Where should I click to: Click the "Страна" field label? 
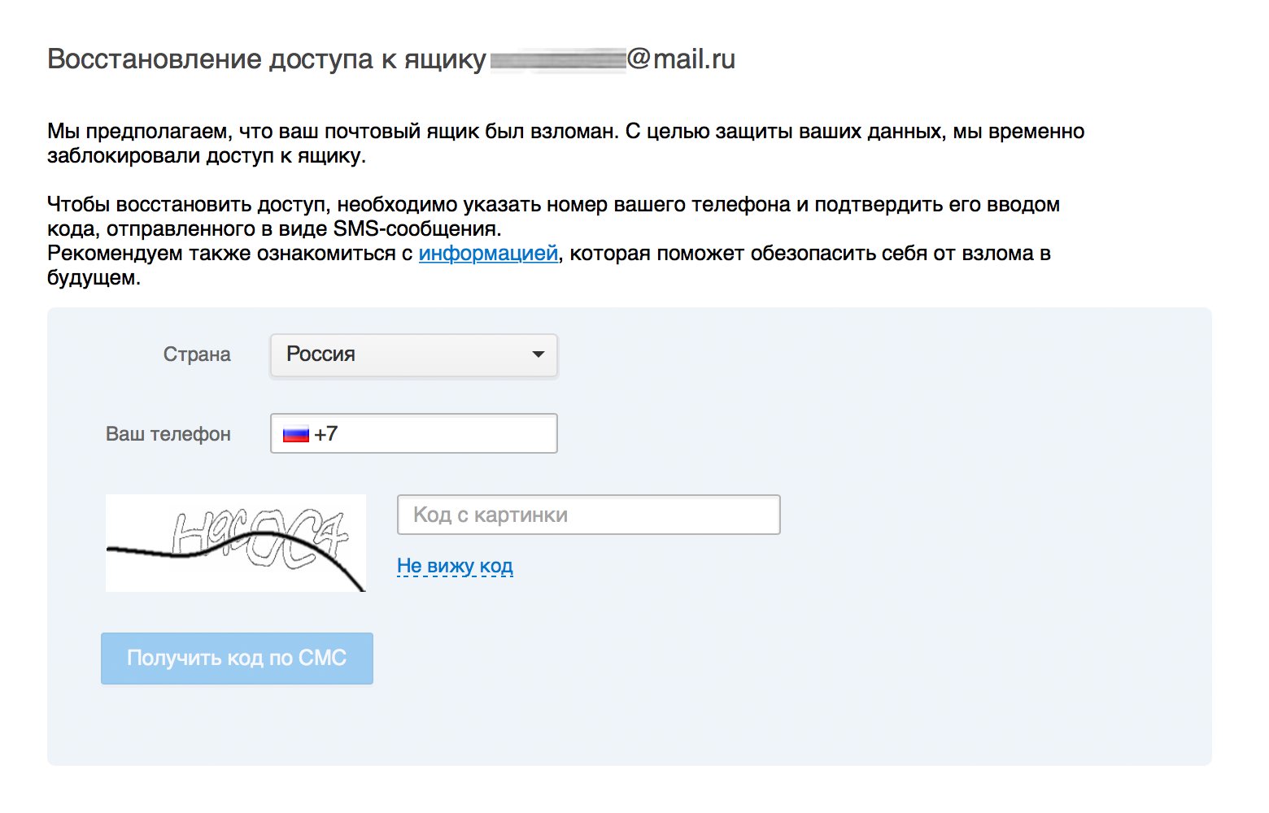pyautogui.click(x=197, y=354)
